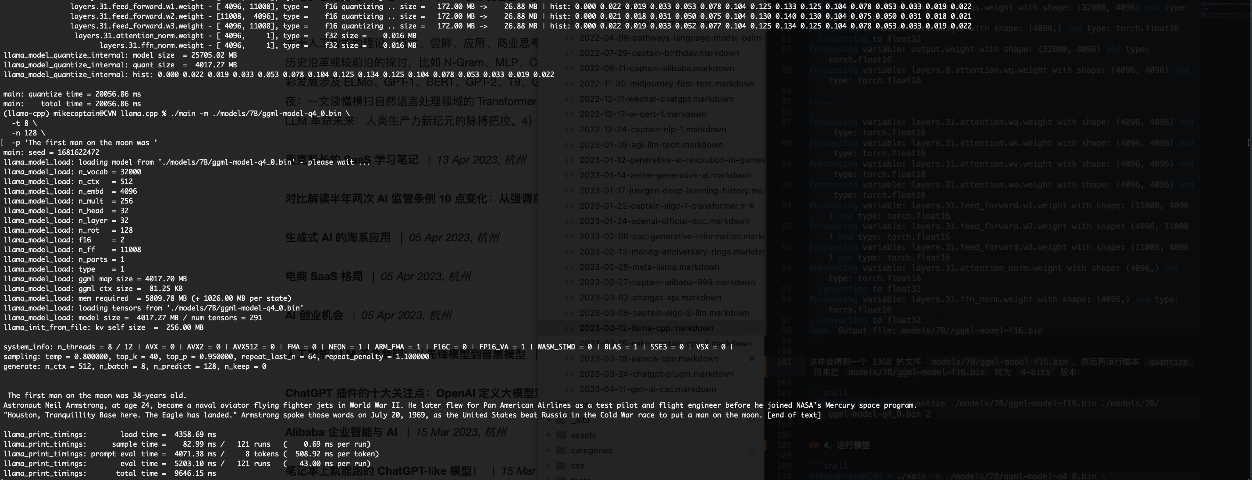The height and width of the screenshot is (480, 1252).
Task: Click terminal line 'llama_model_quantize_internal: quant size = 4017.27 MB'
Action: point(120,65)
